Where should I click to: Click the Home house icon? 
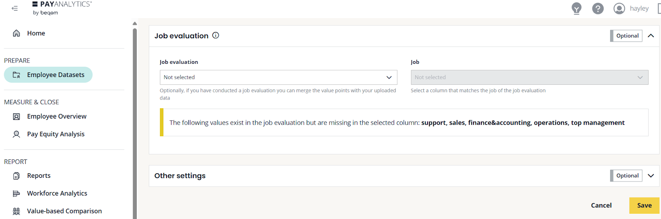tap(17, 33)
